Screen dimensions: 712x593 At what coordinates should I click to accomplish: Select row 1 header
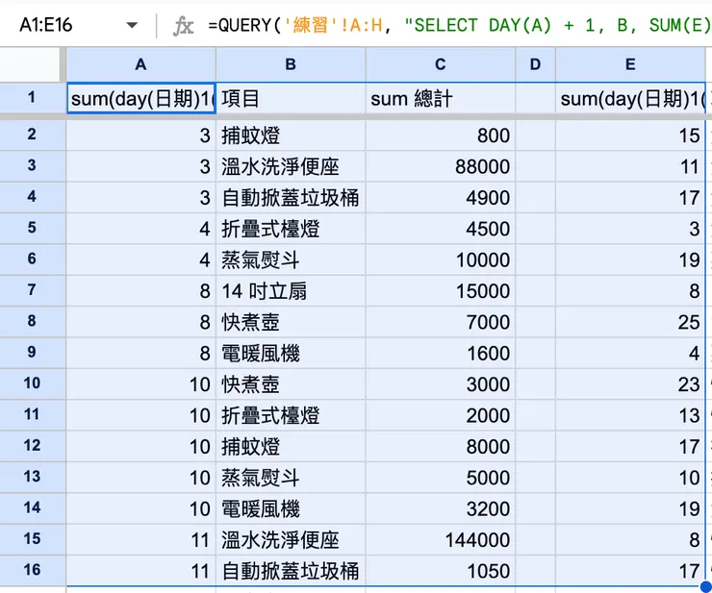(32, 97)
